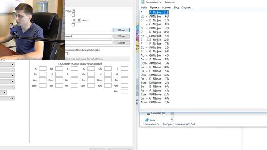
Task: Click the Выбран 1 элемент: 430 байт status text
Action: 180,124
